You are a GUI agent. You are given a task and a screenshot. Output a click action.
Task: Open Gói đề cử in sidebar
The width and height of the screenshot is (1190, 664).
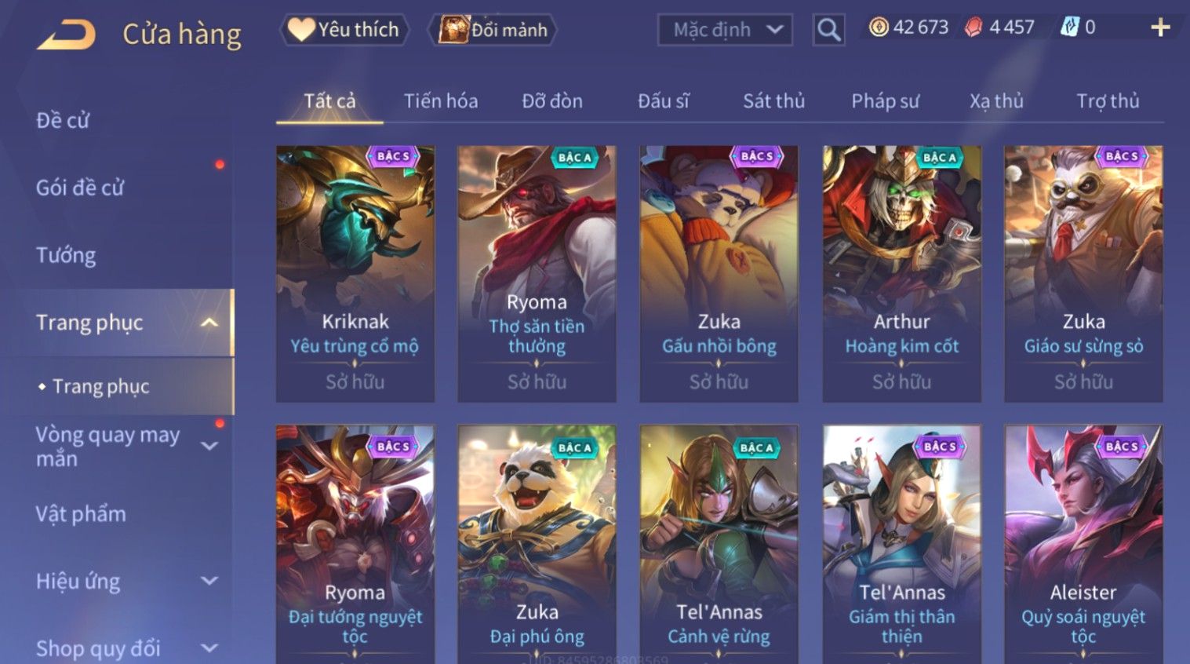80,188
